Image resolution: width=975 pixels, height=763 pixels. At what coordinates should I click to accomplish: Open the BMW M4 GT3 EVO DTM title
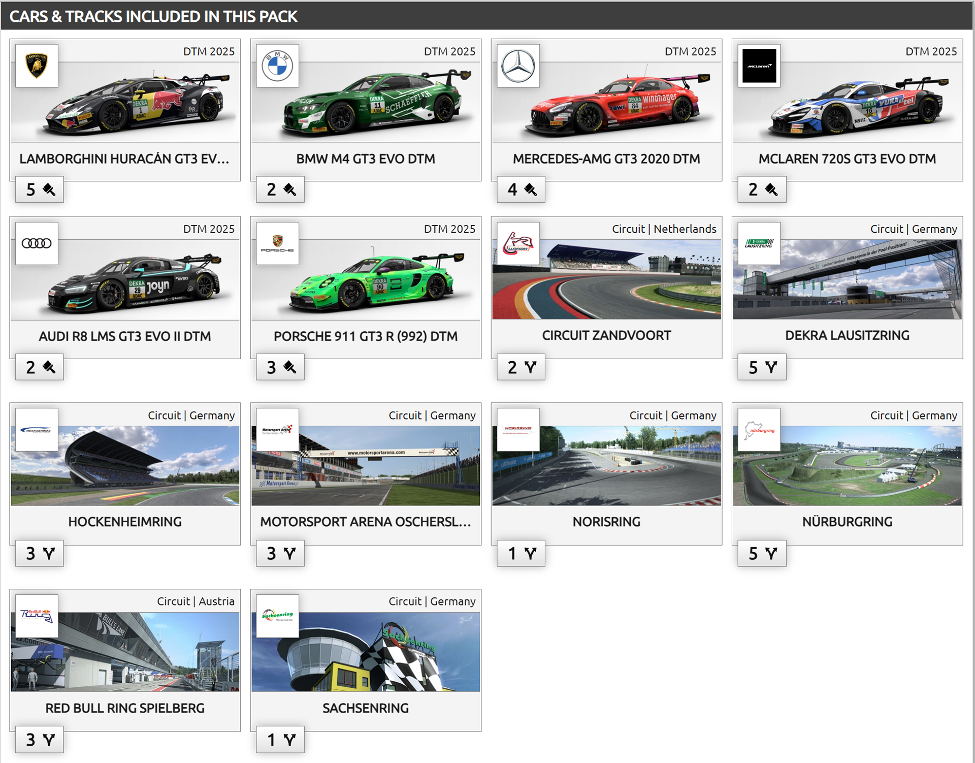[x=366, y=159]
